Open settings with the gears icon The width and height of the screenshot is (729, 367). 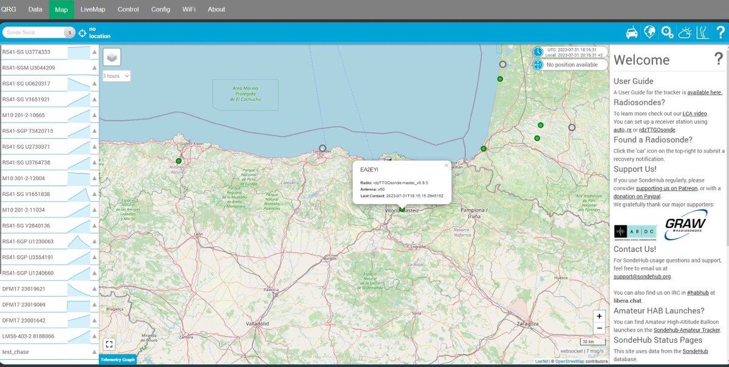pos(667,32)
